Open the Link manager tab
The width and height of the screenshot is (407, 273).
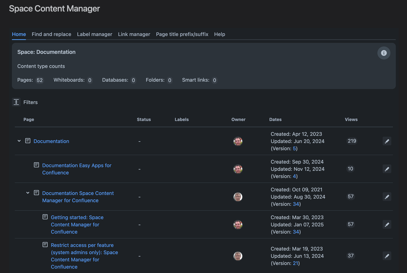[134, 34]
